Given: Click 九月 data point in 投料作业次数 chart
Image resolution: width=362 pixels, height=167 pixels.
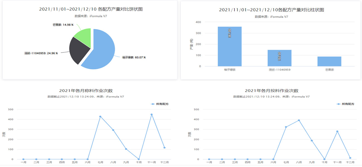Looking at the screenshot, I should (312, 141).
